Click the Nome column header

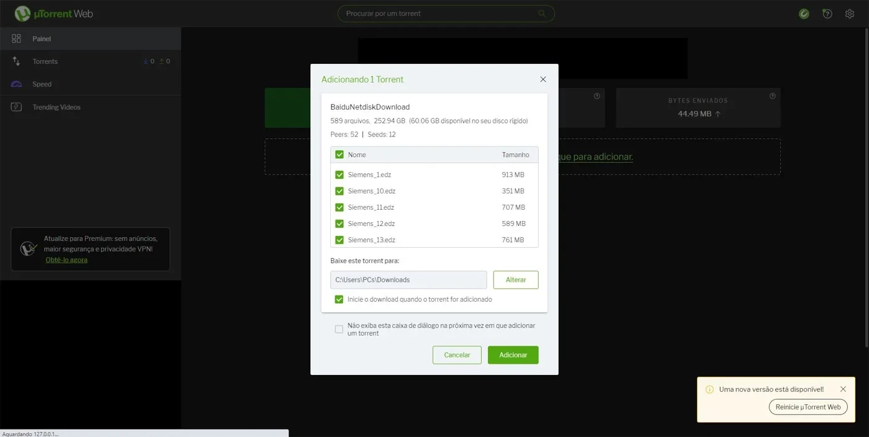[357, 155]
